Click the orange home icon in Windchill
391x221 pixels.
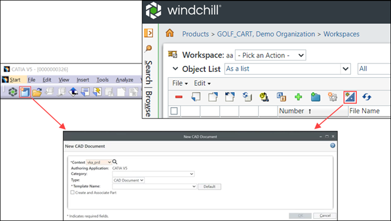click(169, 33)
